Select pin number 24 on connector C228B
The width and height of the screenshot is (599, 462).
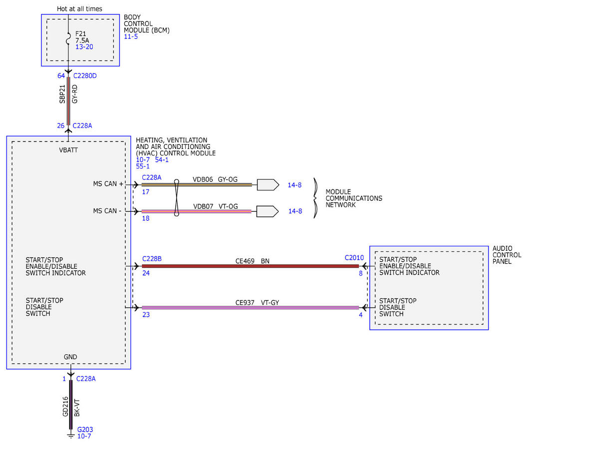coord(146,273)
